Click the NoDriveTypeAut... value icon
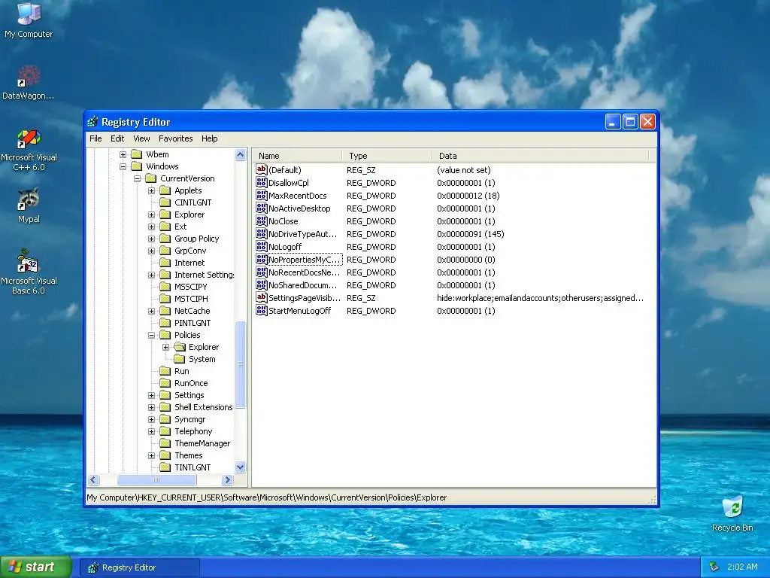The height and width of the screenshot is (578, 770). pos(261,233)
